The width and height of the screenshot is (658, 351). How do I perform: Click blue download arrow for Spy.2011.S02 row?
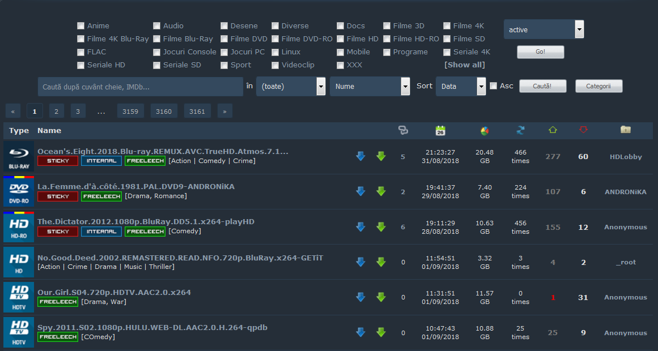360,332
